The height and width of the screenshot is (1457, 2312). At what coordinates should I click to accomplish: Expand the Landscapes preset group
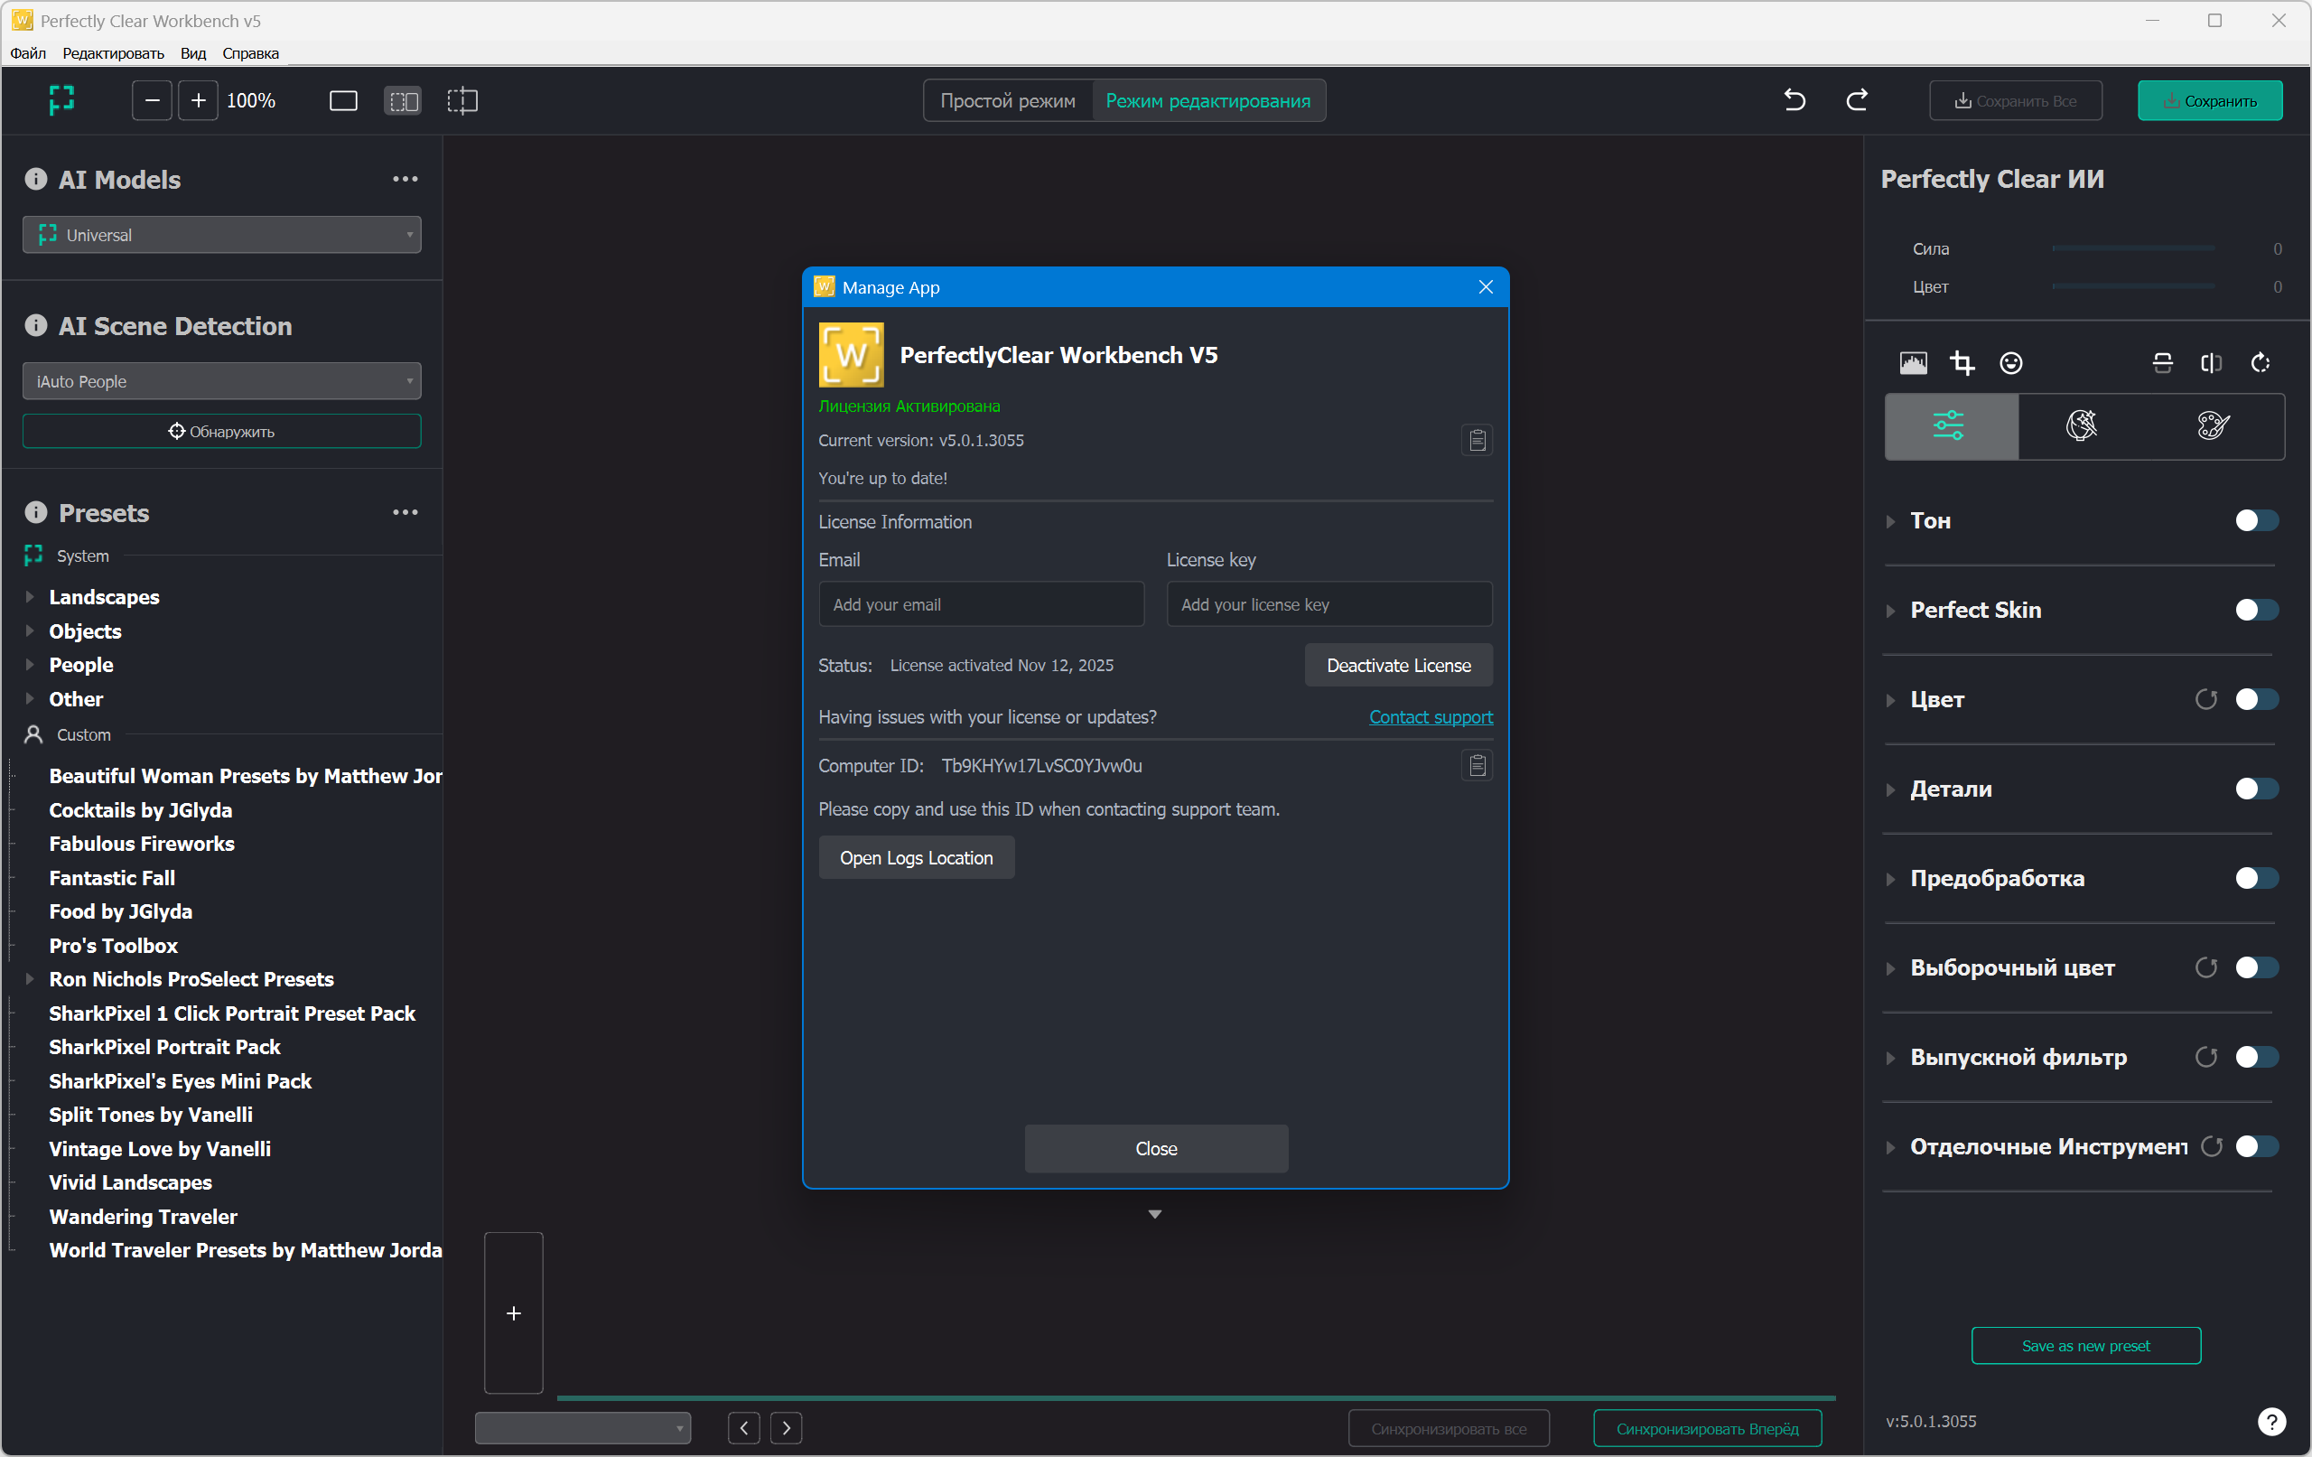tap(30, 597)
